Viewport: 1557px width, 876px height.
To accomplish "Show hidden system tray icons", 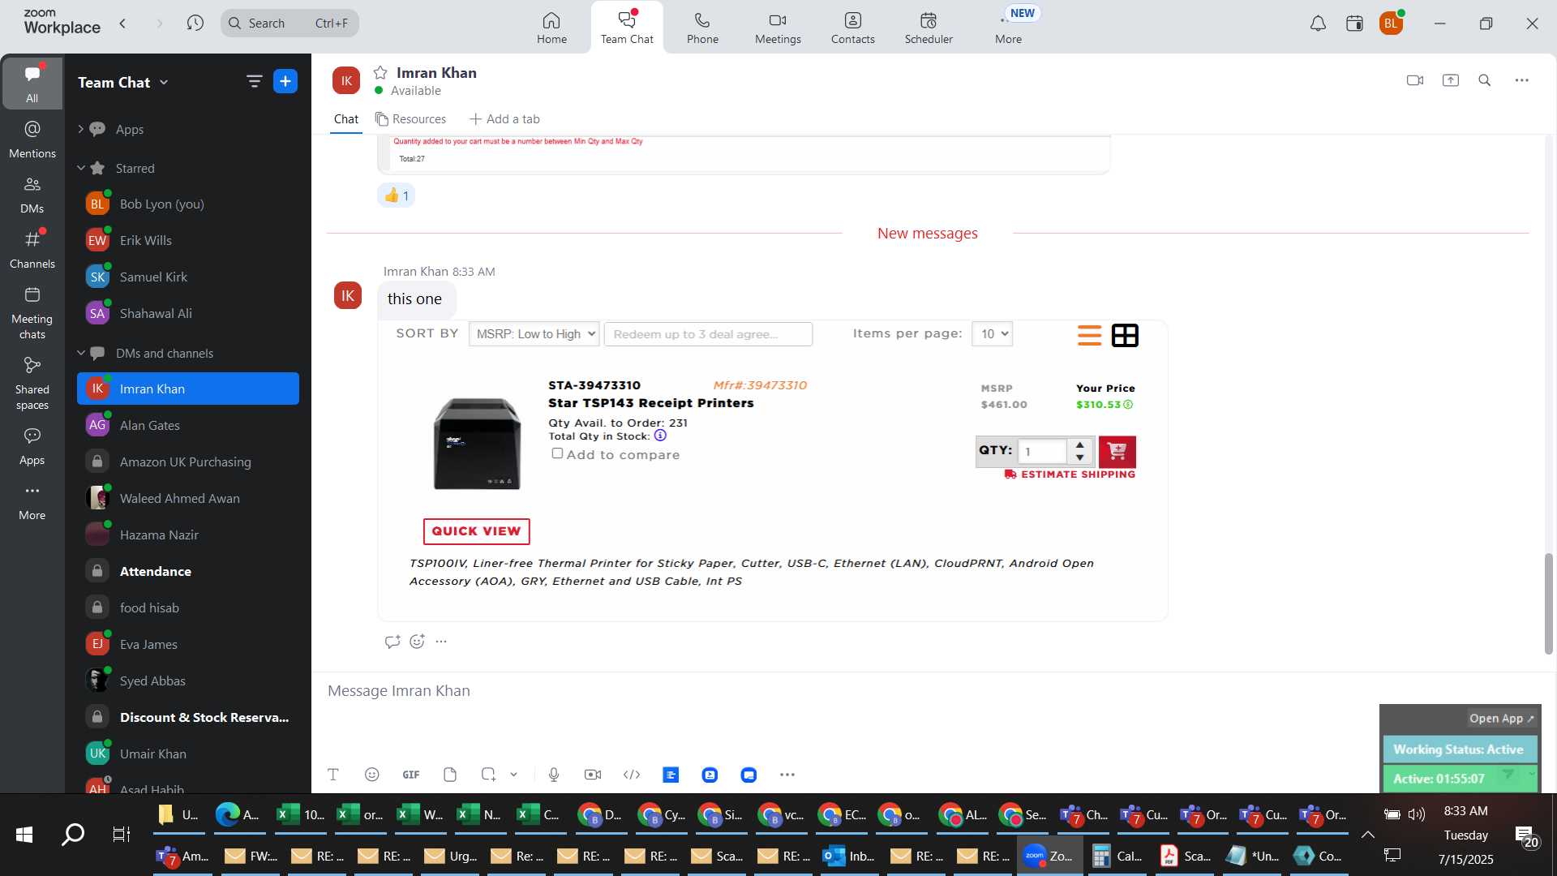I will coord(1367,835).
